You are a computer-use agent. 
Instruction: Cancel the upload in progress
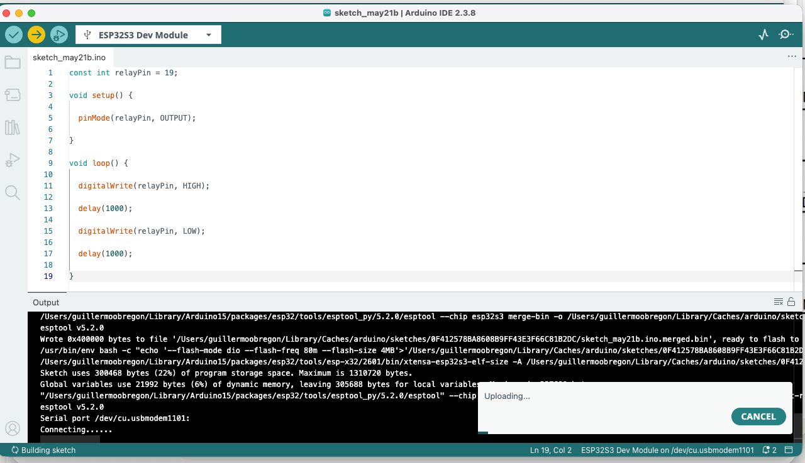coord(758,417)
